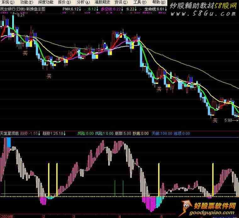239x218 pixels.
Task: Click the 生命线 6.61 indicator label
Action: pos(154,9)
